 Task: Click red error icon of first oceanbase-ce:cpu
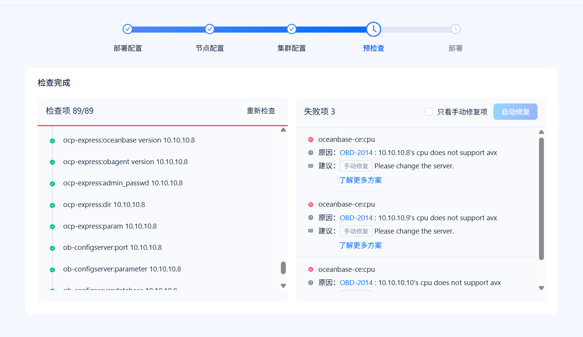click(x=310, y=140)
